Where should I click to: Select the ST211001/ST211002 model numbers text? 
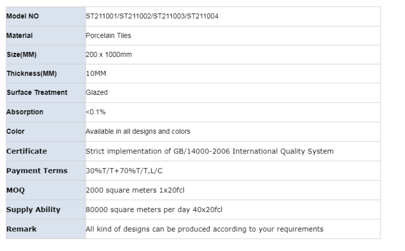point(152,16)
